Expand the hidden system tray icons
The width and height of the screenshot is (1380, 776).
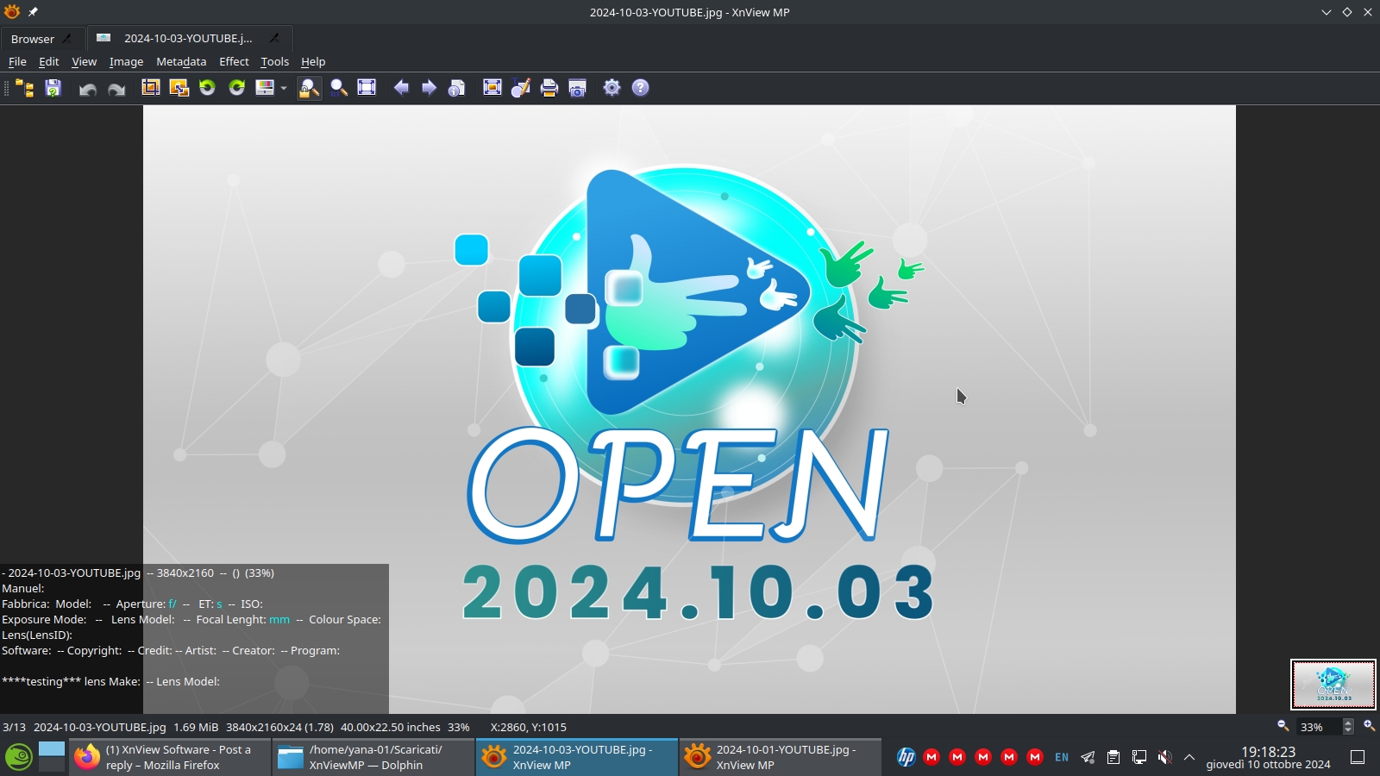point(1189,757)
